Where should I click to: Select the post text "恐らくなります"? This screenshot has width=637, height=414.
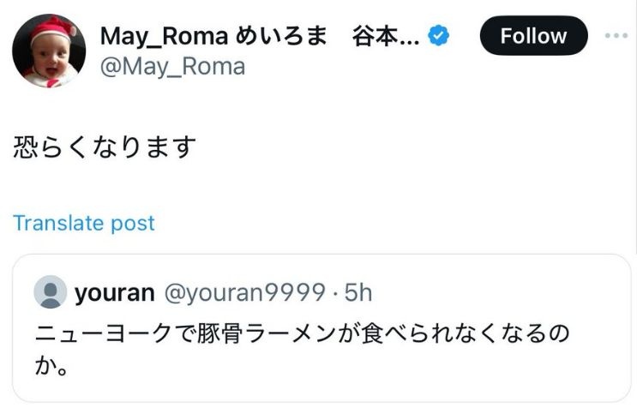point(105,147)
